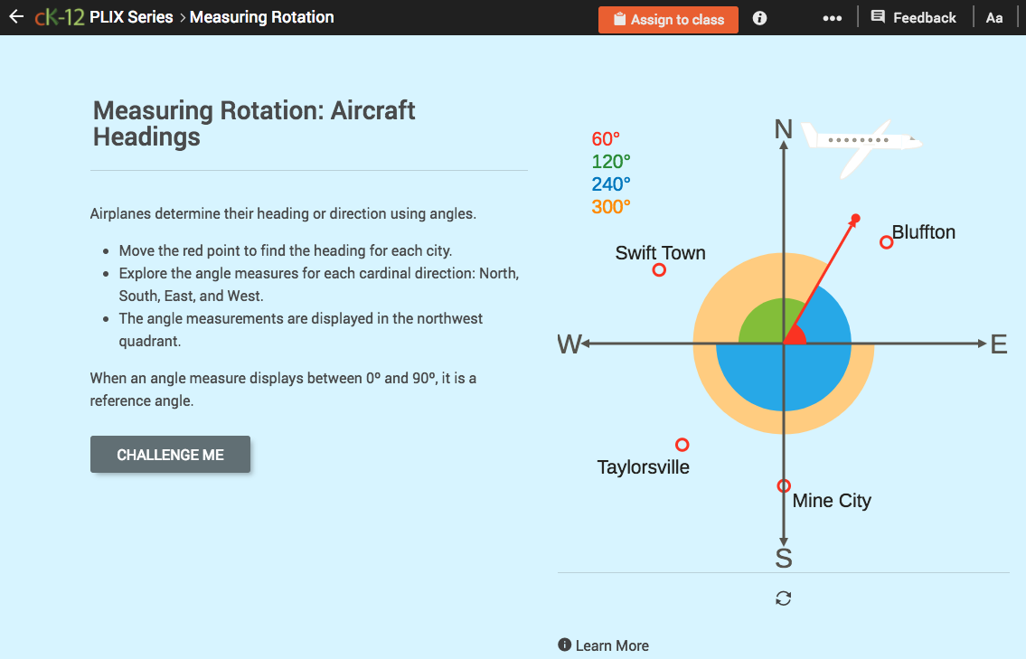Image resolution: width=1026 pixels, height=659 pixels.
Task: Click the Feedback speech-bubble icon
Action: (x=876, y=16)
